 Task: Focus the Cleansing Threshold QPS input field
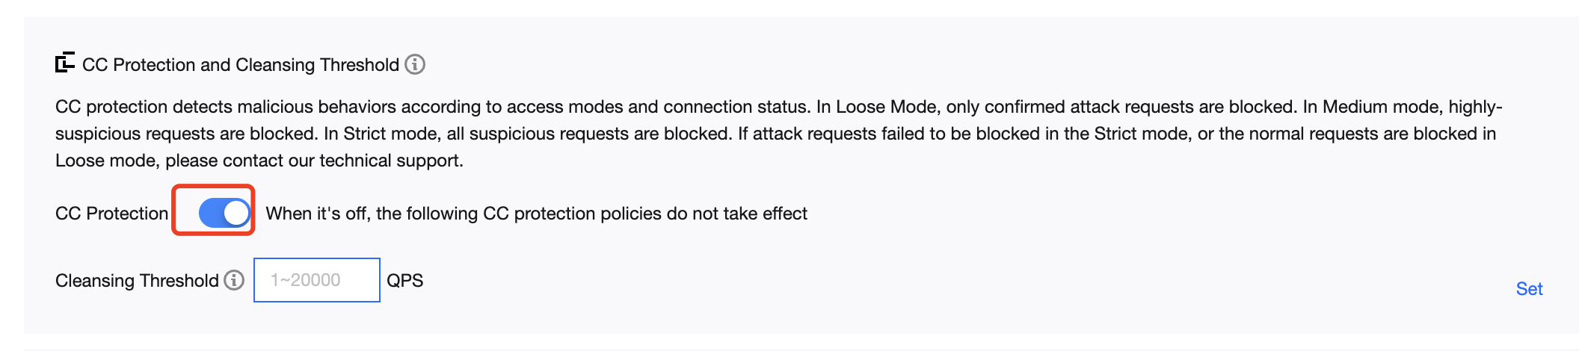[x=317, y=280]
